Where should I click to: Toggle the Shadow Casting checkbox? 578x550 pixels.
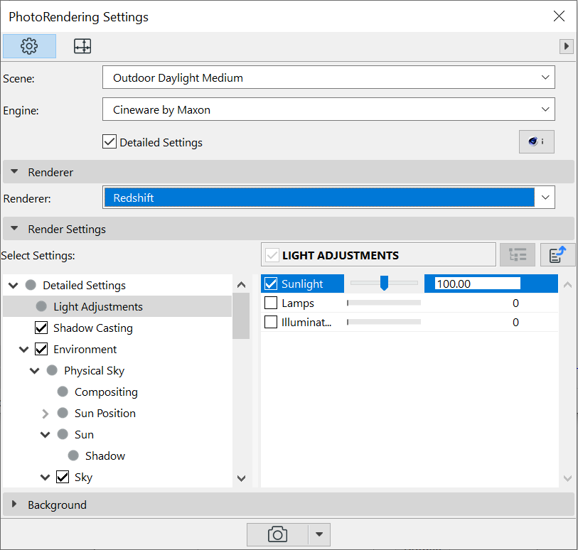(42, 328)
